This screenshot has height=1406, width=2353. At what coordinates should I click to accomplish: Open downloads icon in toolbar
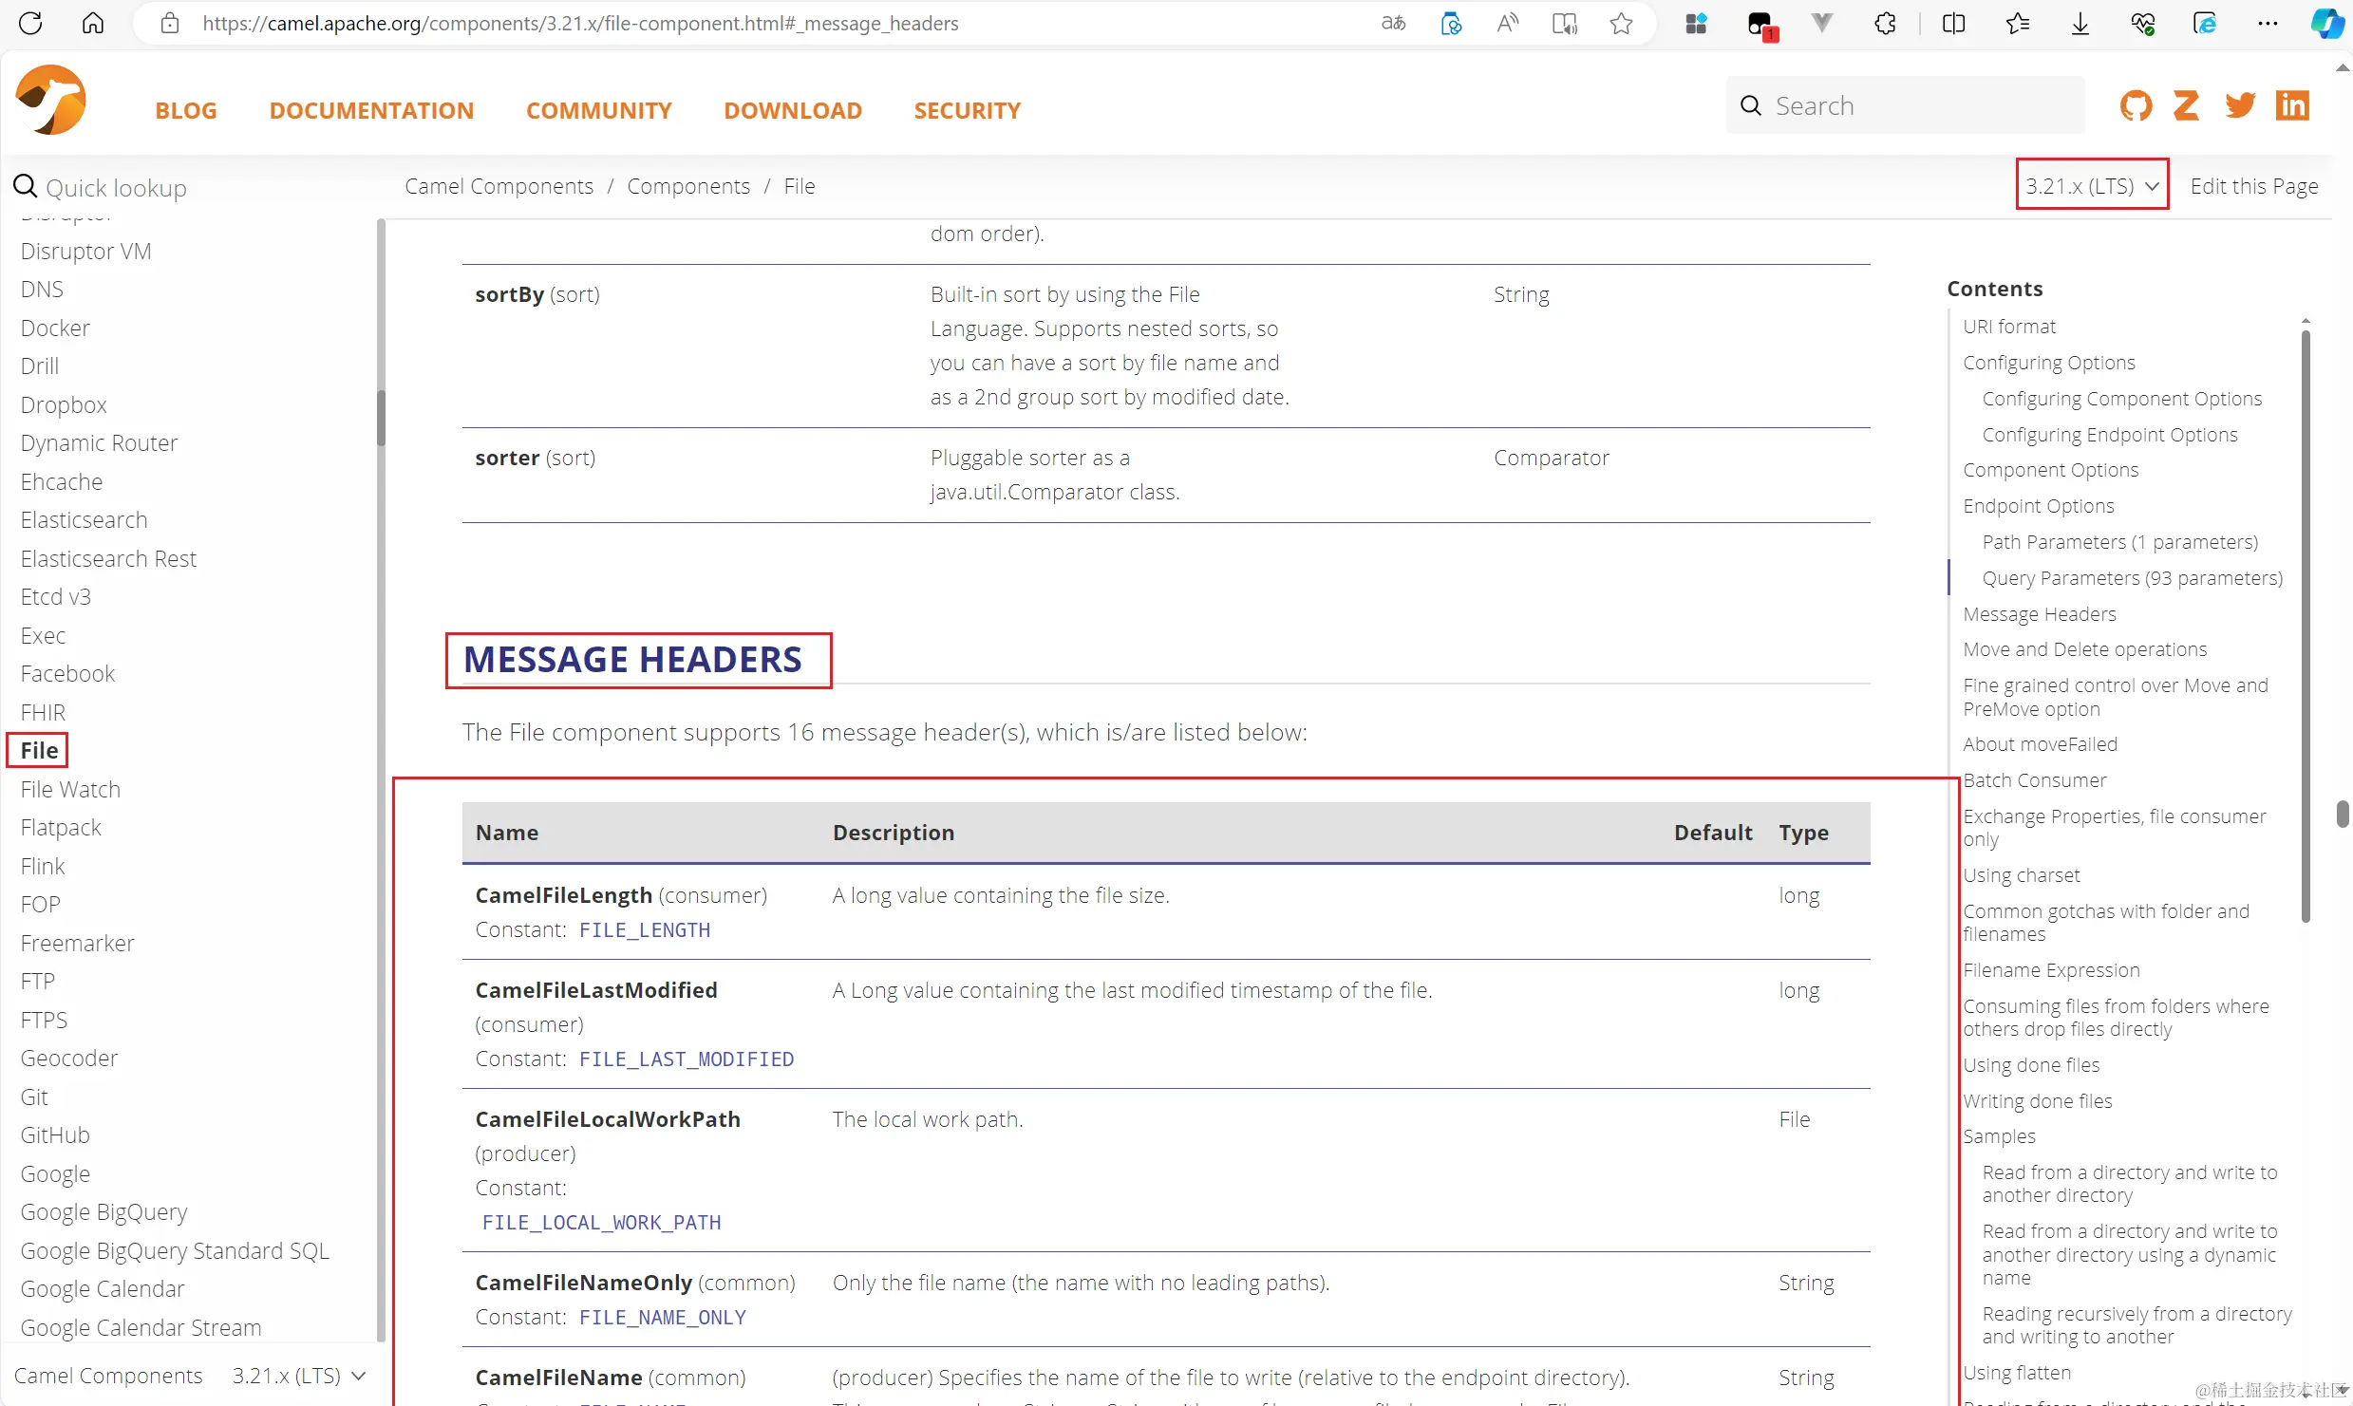(x=2080, y=23)
